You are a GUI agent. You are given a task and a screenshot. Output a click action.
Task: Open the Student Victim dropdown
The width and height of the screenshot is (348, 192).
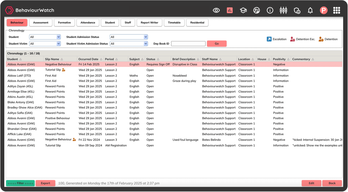point(45,44)
